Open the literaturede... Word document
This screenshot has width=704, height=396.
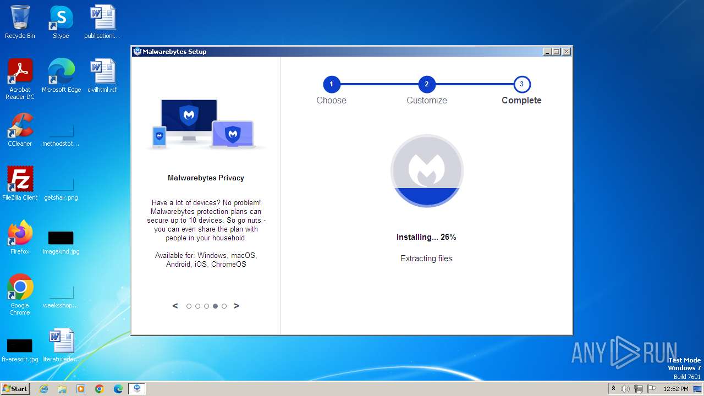61,345
